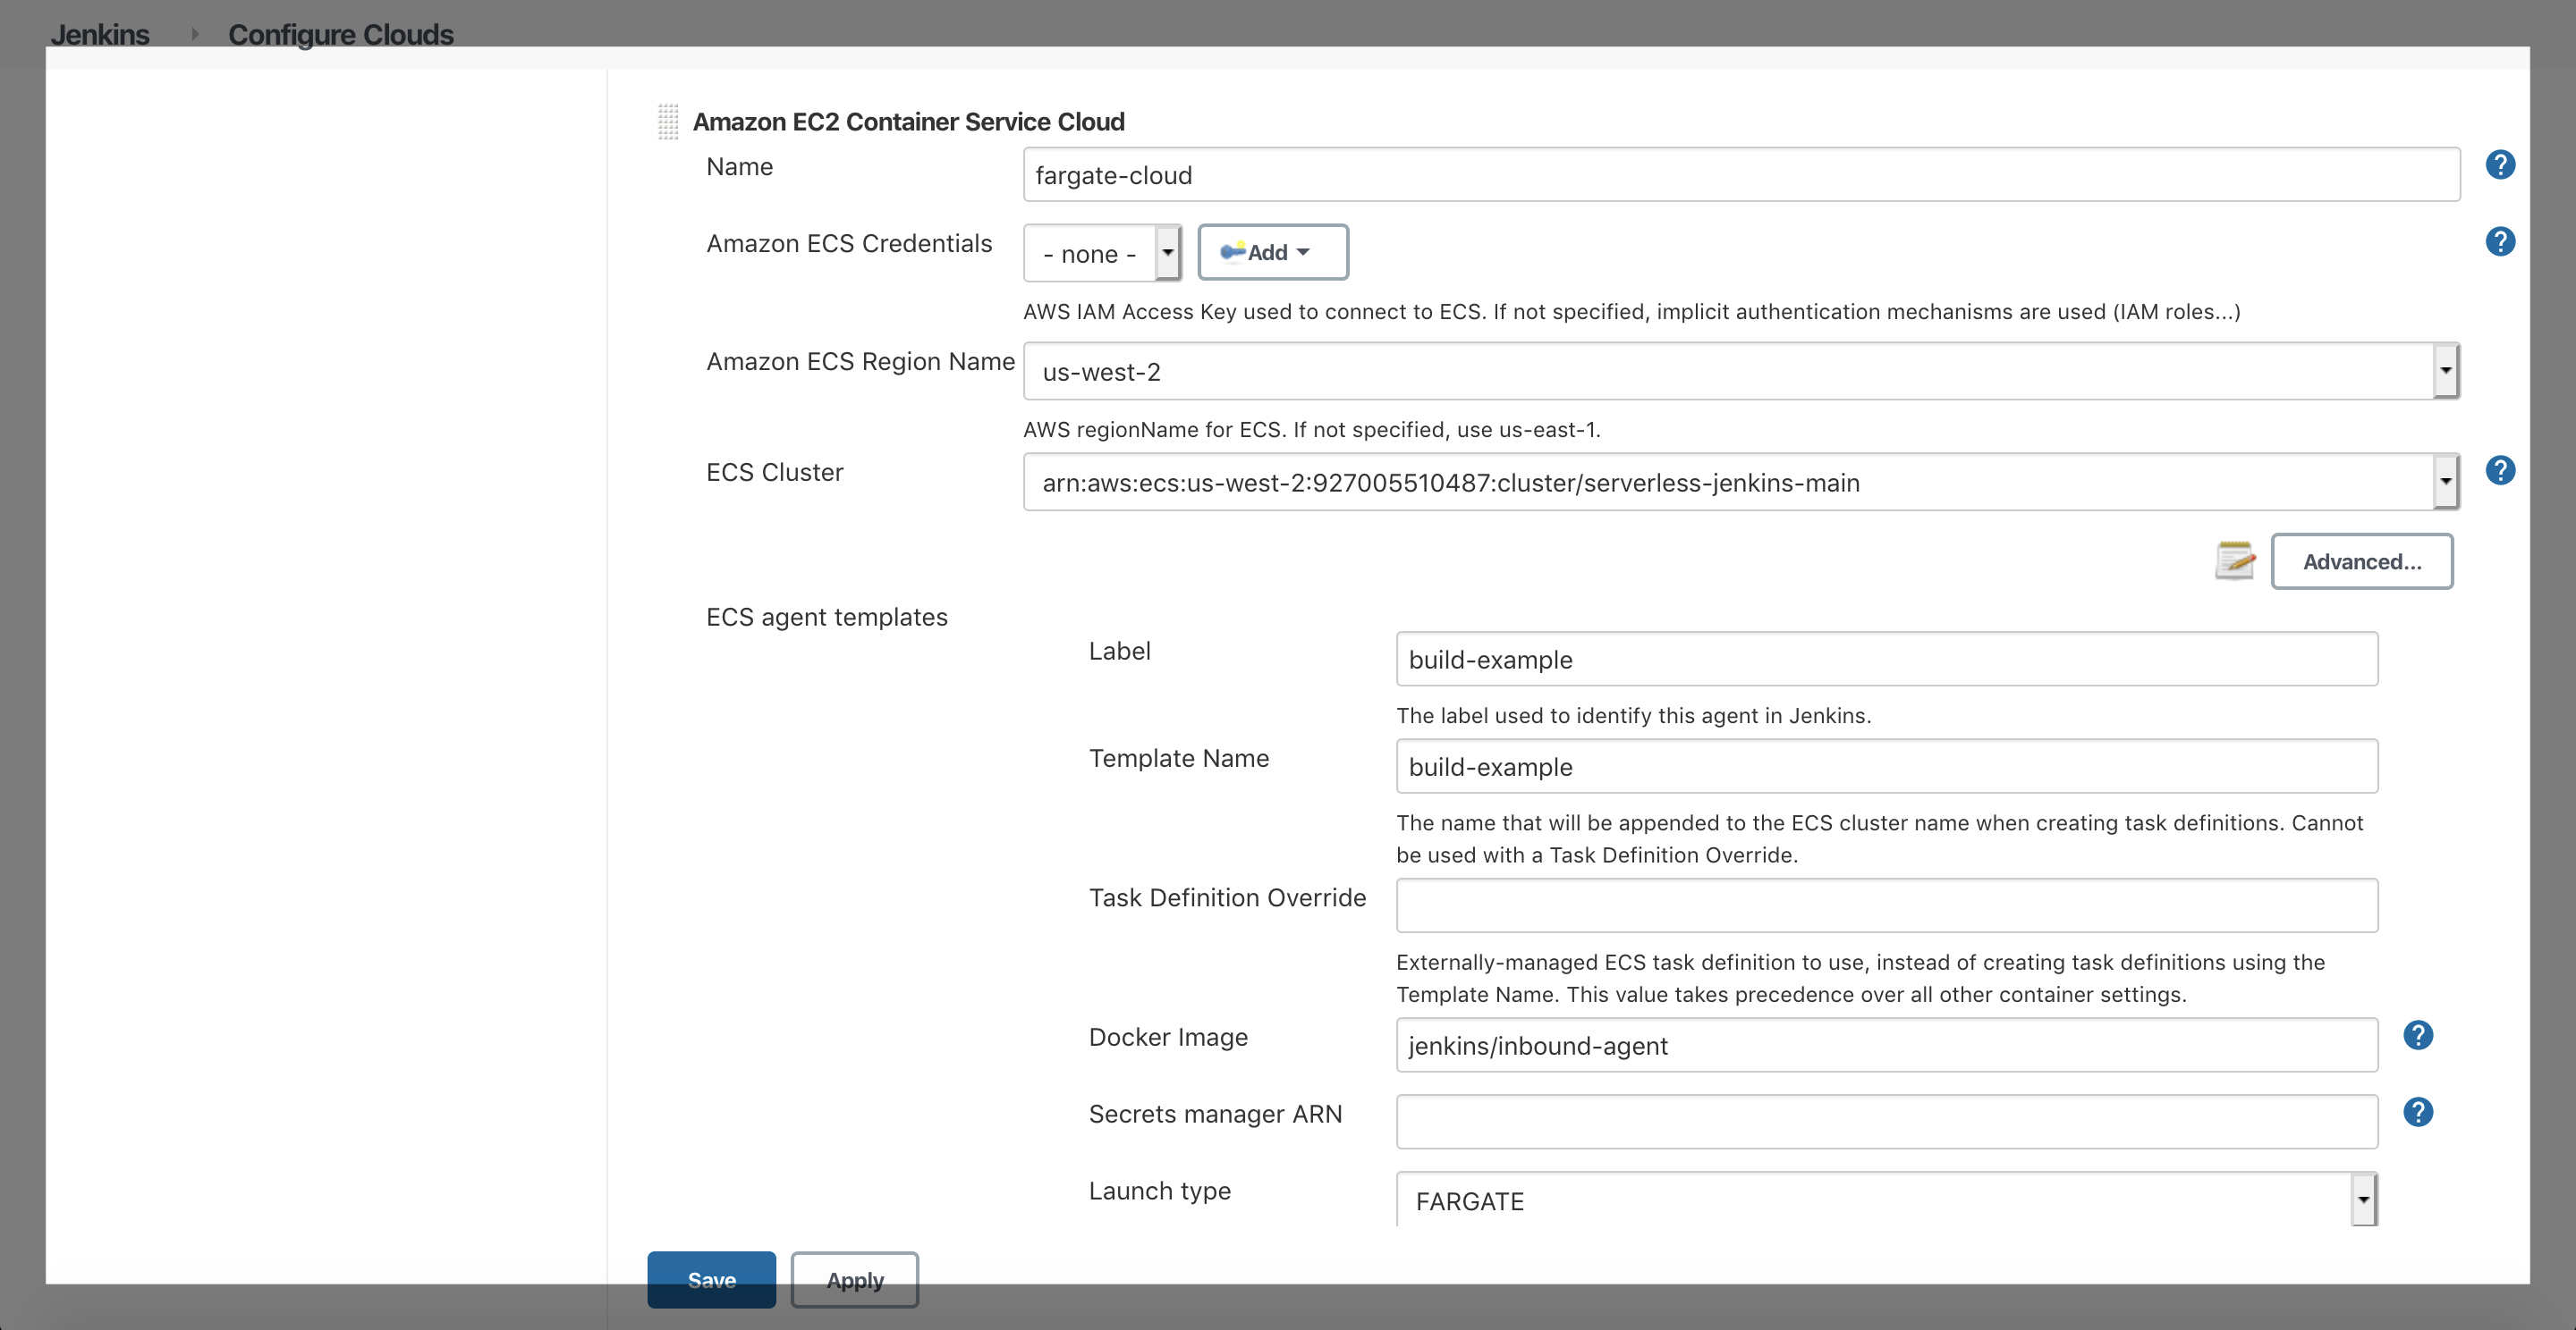Open the Advanced options
The image size is (2576, 1330).
coord(2362,560)
